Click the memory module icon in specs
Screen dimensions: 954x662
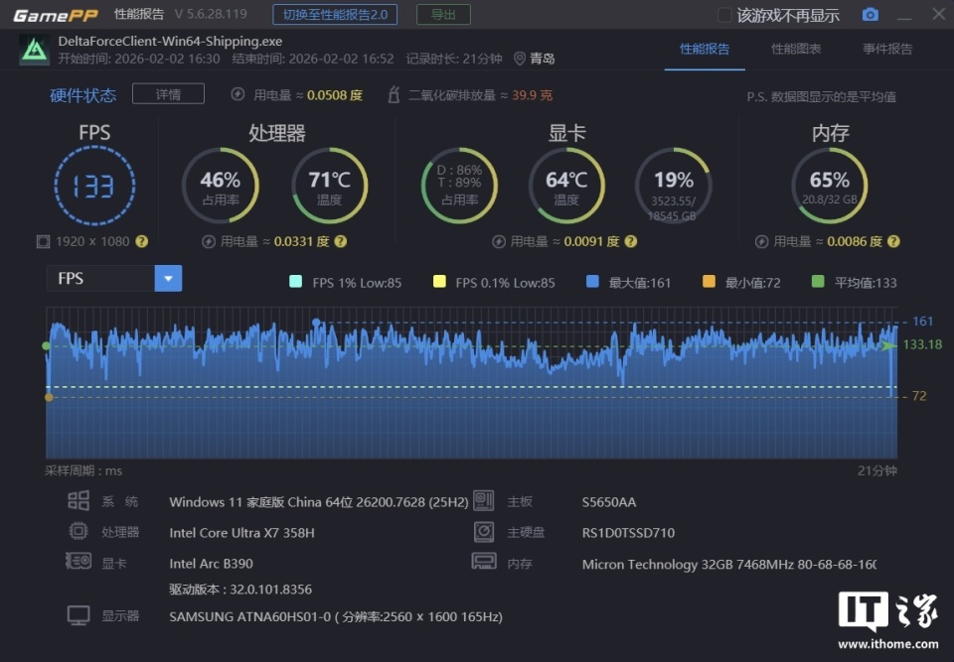click(484, 561)
